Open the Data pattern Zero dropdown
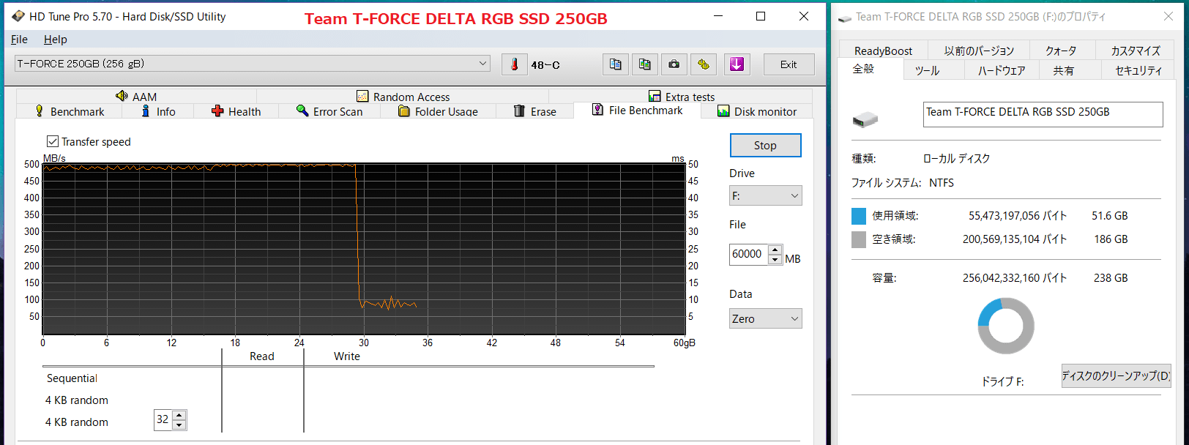The image size is (1189, 445). [x=766, y=318]
